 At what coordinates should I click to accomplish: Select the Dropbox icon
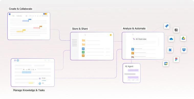point(184,50)
